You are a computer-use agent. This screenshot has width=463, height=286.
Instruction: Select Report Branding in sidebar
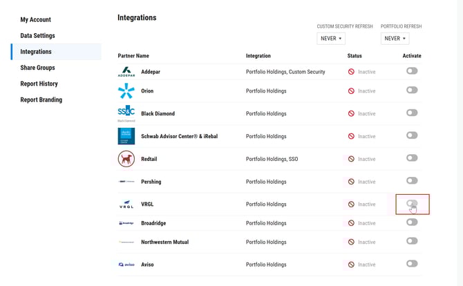(41, 99)
